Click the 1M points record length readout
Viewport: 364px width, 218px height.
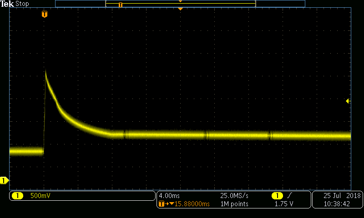click(234, 204)
